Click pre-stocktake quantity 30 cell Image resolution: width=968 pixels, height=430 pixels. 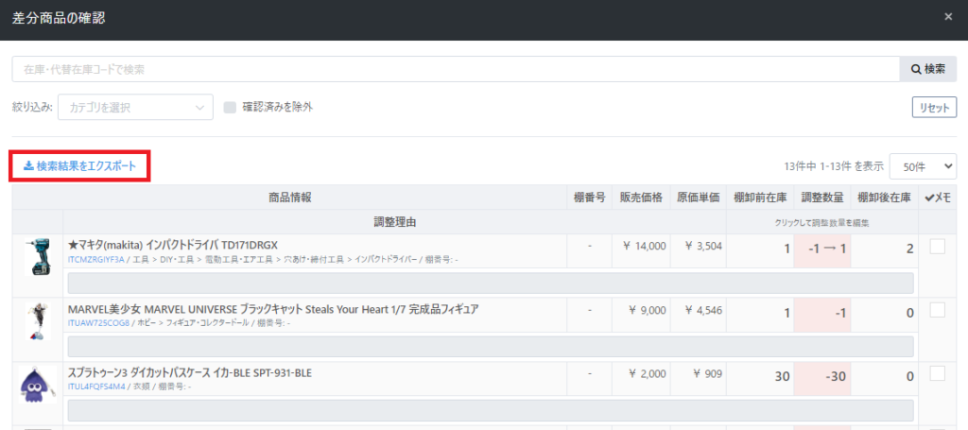pyautogui.click(x=760, y=378)
